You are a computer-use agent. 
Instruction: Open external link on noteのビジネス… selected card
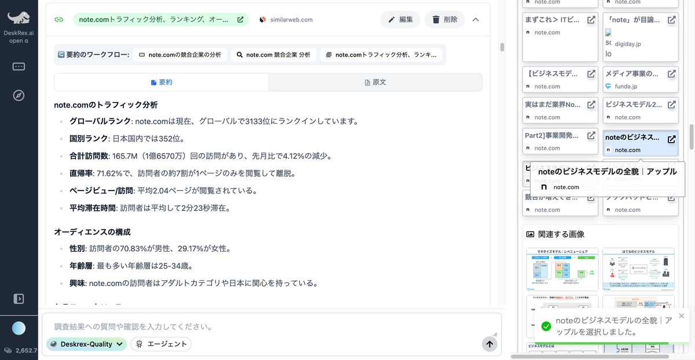671,139
